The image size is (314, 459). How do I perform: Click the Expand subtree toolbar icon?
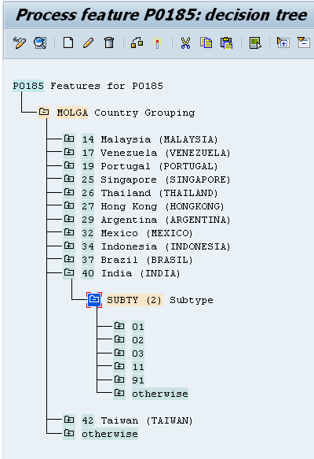tap(283, 43)
